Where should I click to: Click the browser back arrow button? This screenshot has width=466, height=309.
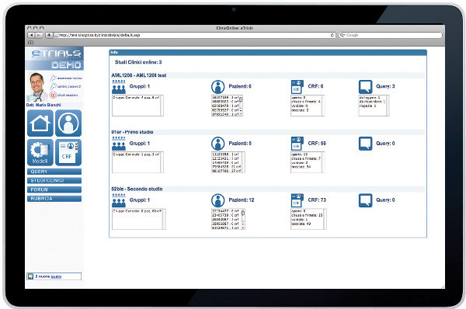(x=32, y=35)
